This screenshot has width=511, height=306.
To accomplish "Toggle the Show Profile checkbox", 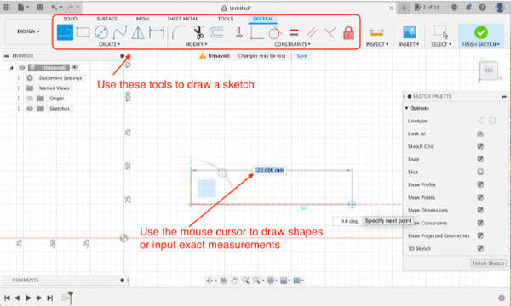I will (x=480, y=184).
